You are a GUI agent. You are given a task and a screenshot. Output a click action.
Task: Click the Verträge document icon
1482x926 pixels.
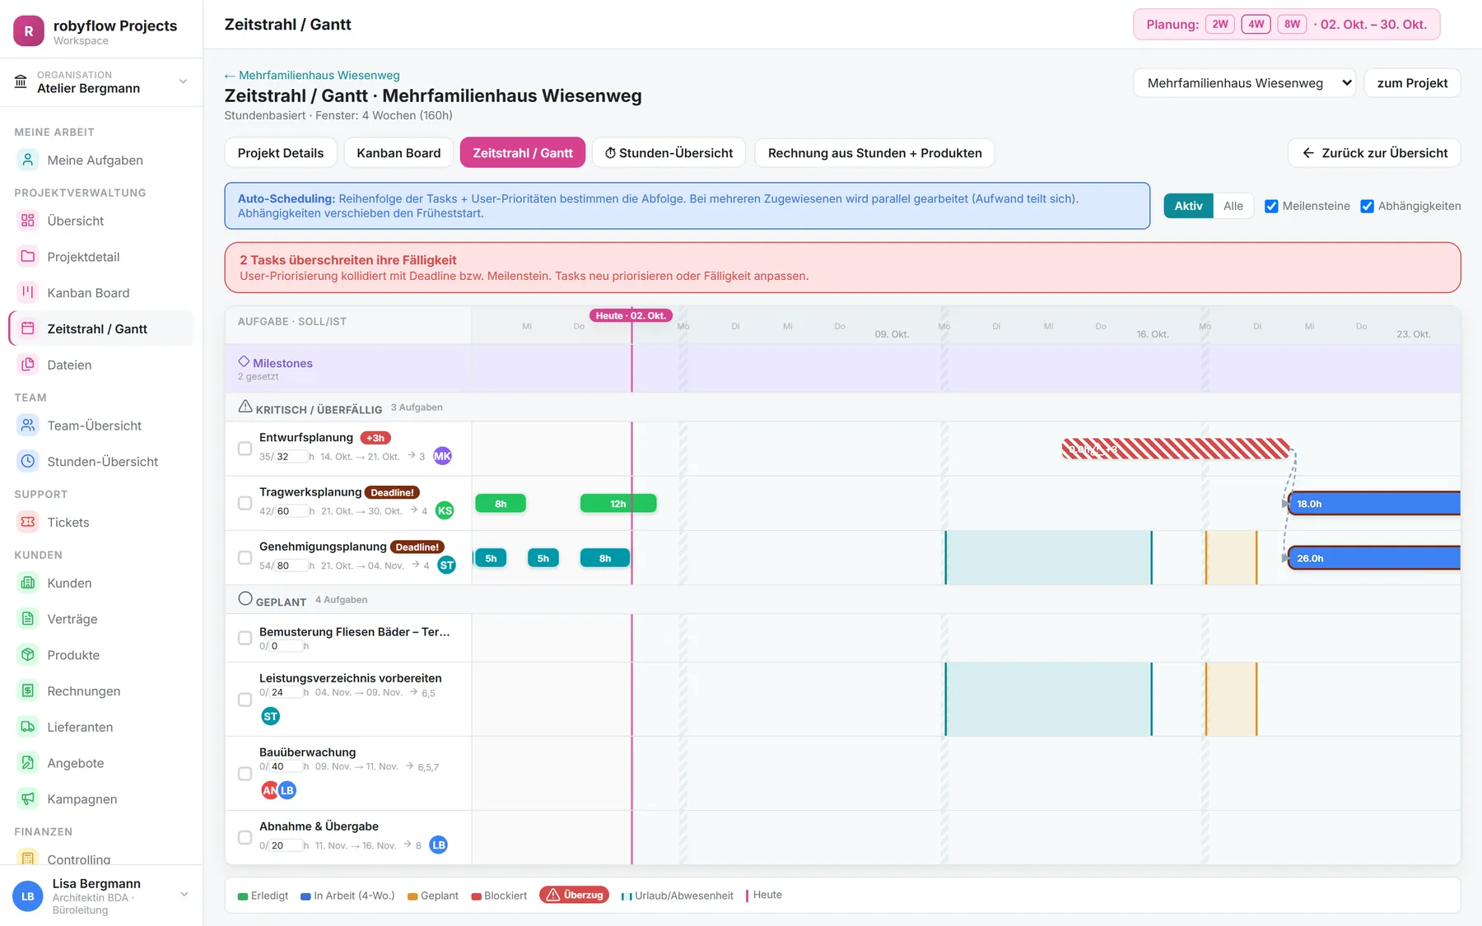click(28, 619)
